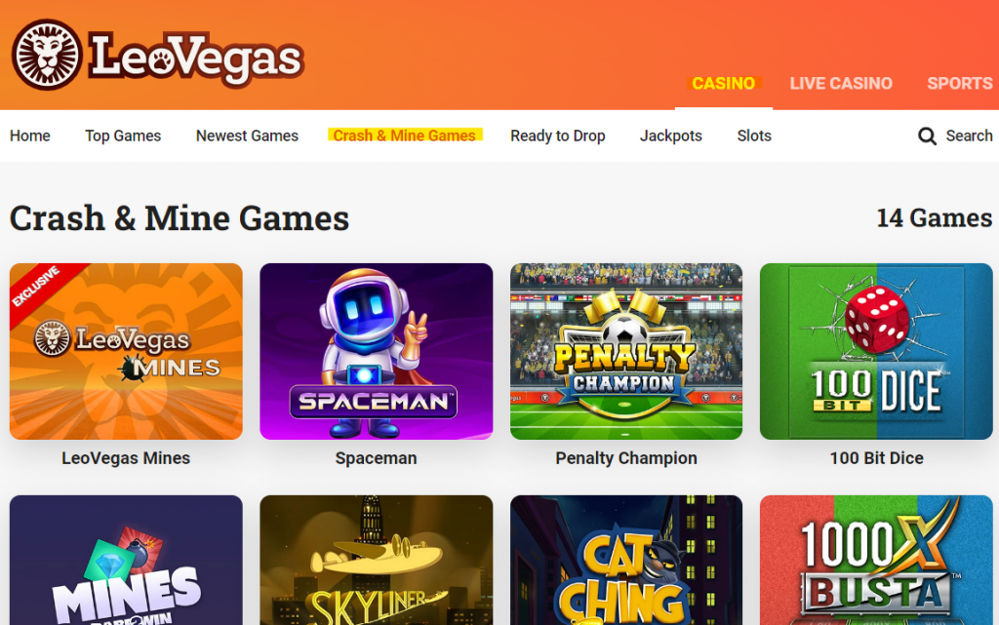
Task: Go to the Jackpots category
Action: [671, 136]
